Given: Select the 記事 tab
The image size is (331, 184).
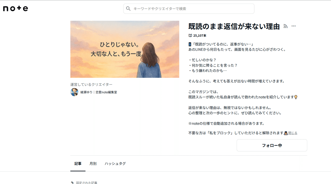Looking at the screenshot, I should tap(78, 164).
